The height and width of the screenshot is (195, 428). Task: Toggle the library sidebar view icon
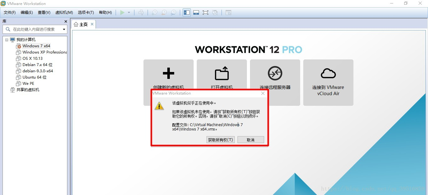click(187, 13)
